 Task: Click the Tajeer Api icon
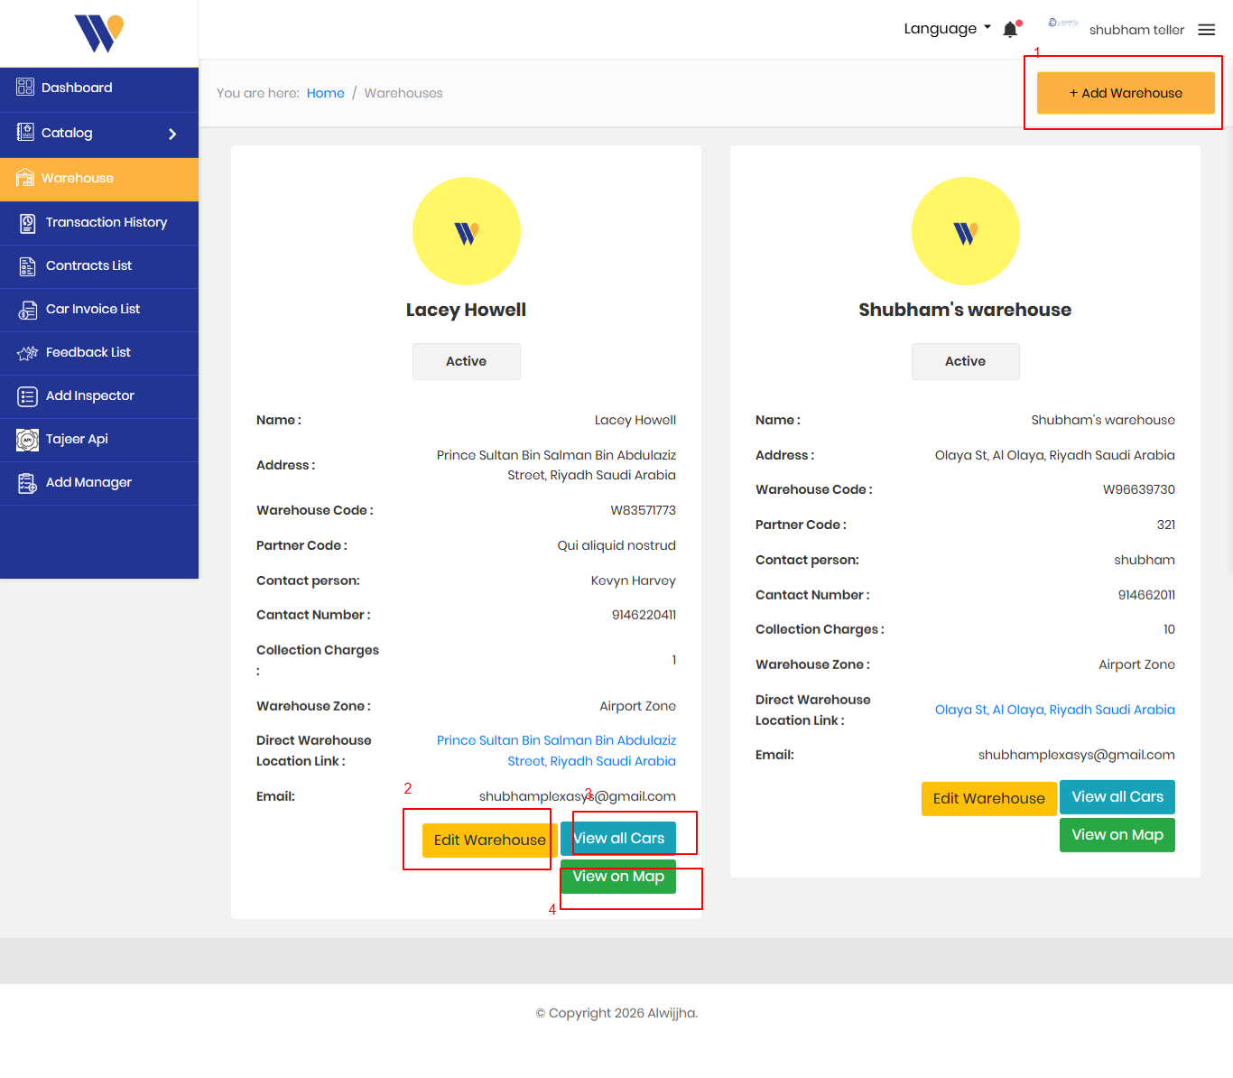click(27, 440)
